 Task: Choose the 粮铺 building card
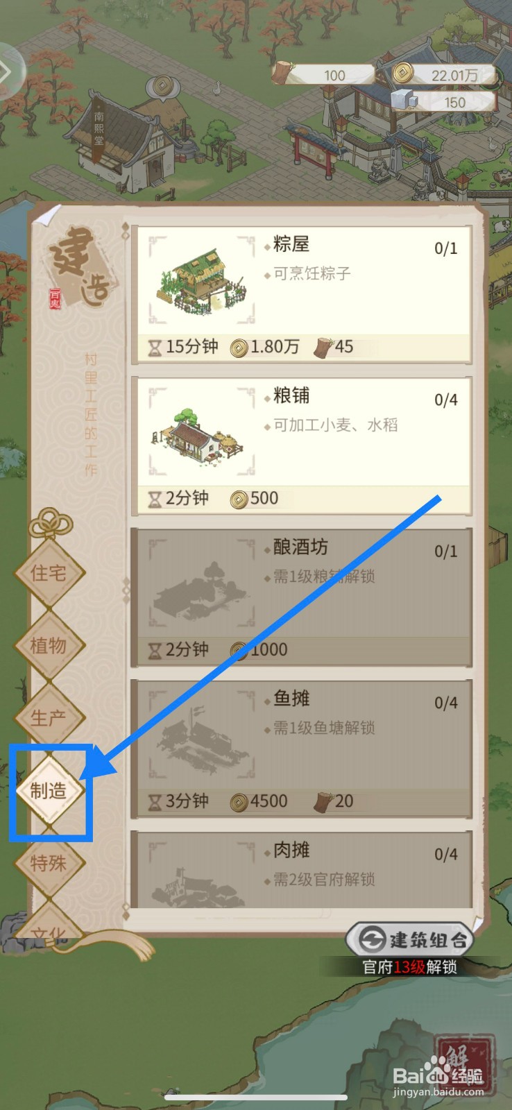point(302,445)
